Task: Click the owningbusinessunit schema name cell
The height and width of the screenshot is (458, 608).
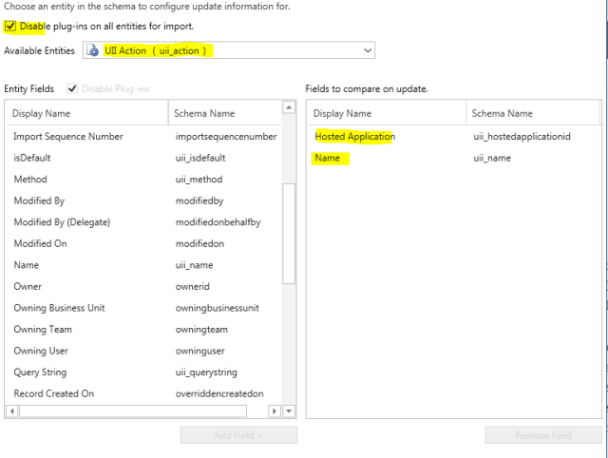Action: [218, 308]
